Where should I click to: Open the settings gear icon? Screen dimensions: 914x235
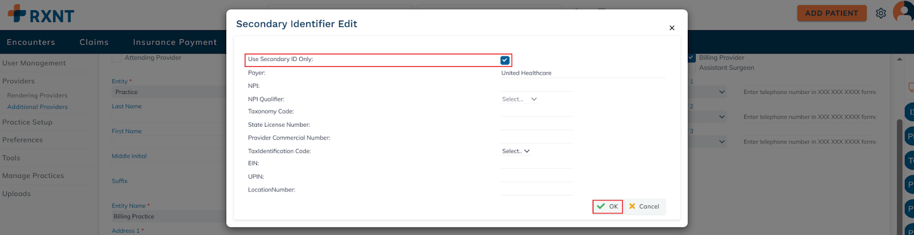(881, 13)
